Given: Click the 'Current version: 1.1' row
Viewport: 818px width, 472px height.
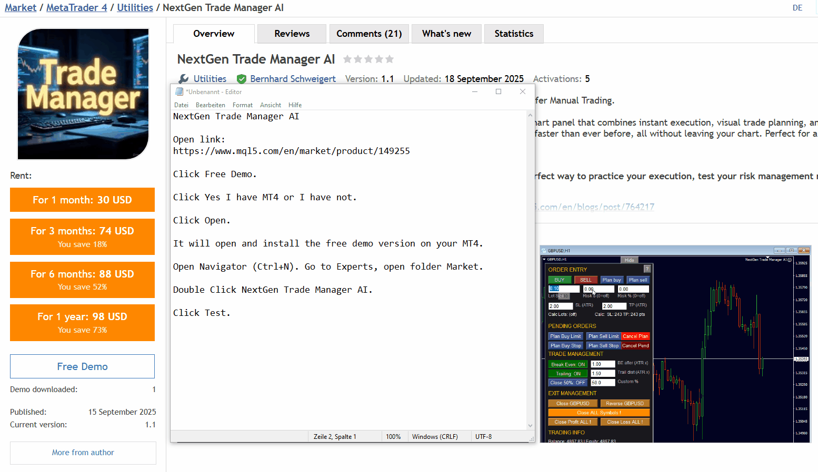Looking at the screenshot, I should [x=83, y=425].
